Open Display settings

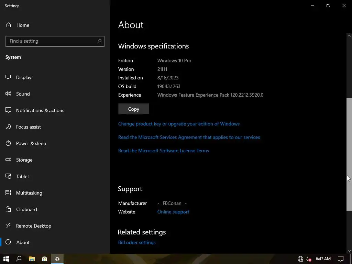(x=24, y=77)
